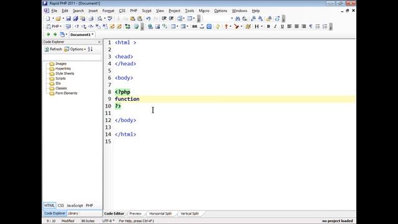The width and height of the screenshot is (398, 224).
Task: Align text left
Action: (x=289, y=26)
